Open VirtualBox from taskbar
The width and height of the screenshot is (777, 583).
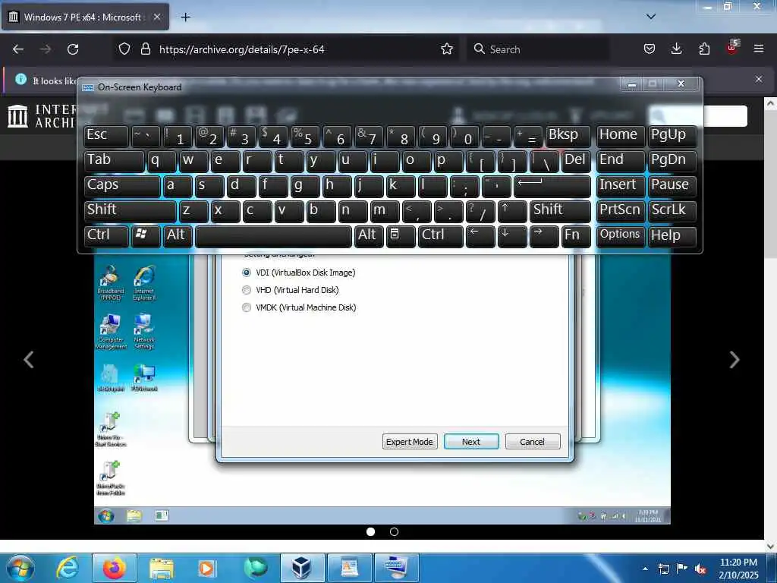(x=301, y=568)
